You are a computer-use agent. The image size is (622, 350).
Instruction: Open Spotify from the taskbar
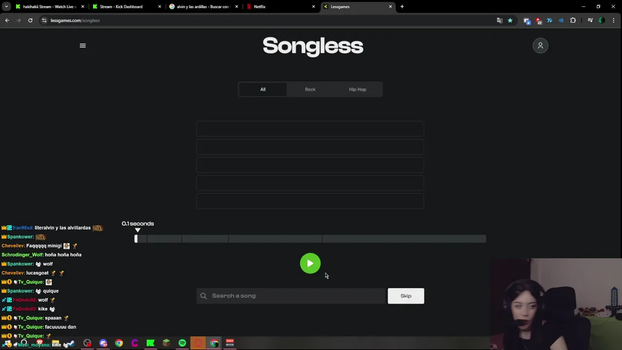[182, 343]
